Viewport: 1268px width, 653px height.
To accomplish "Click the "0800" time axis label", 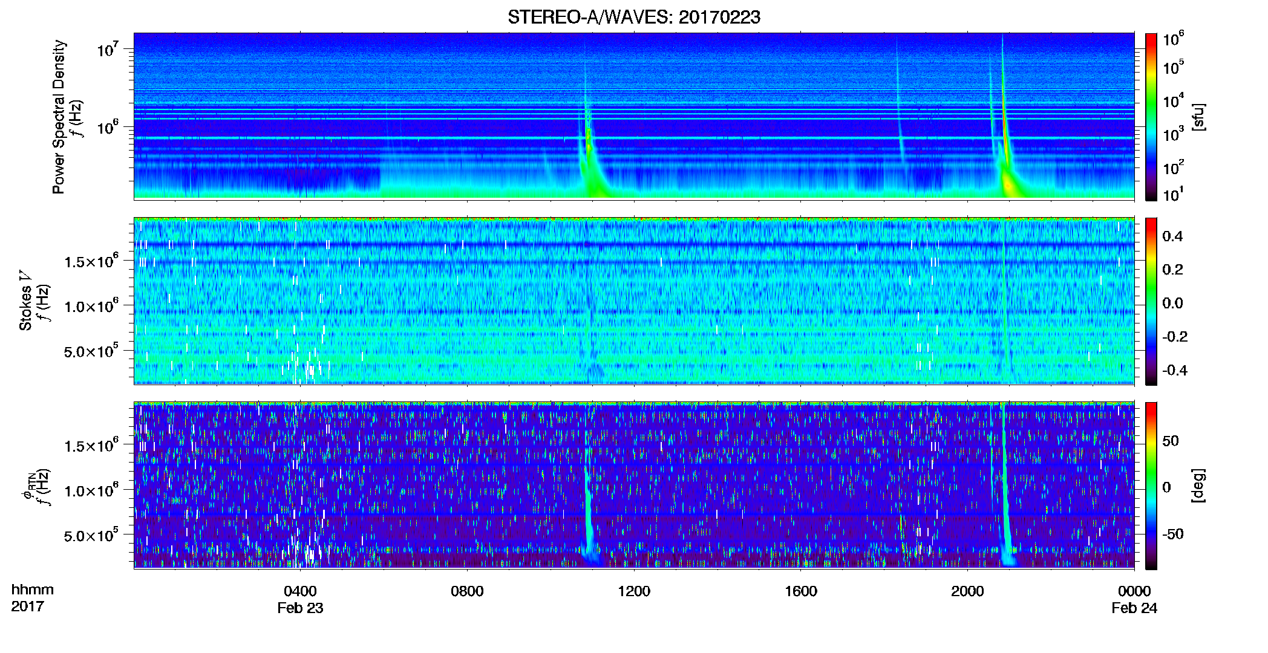I will (467, 591).
